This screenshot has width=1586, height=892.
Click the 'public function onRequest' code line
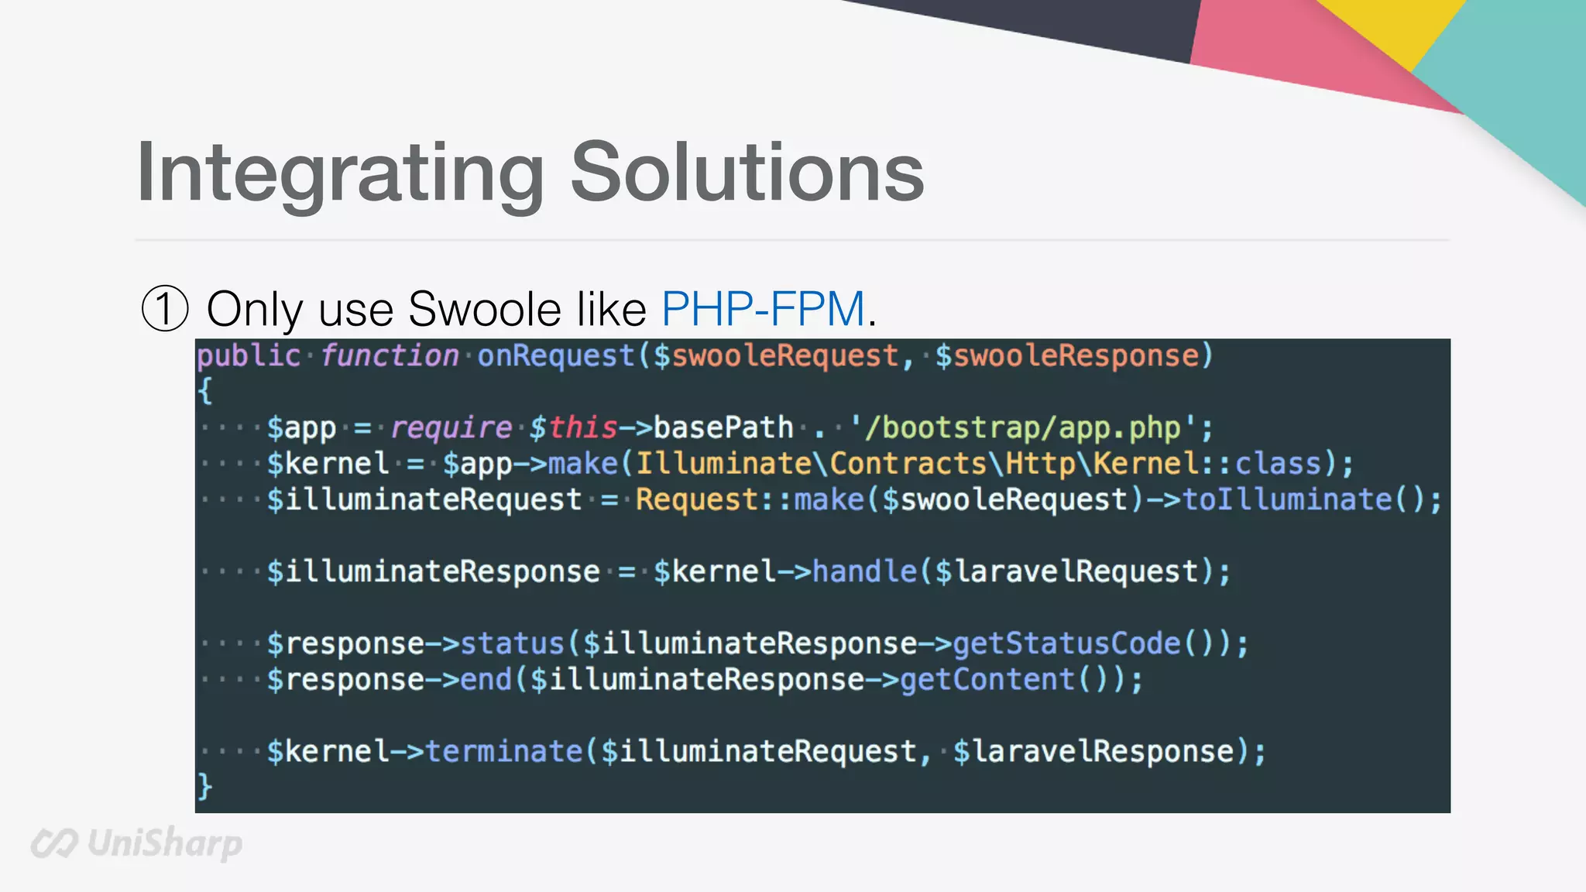[x=705, y=356]
